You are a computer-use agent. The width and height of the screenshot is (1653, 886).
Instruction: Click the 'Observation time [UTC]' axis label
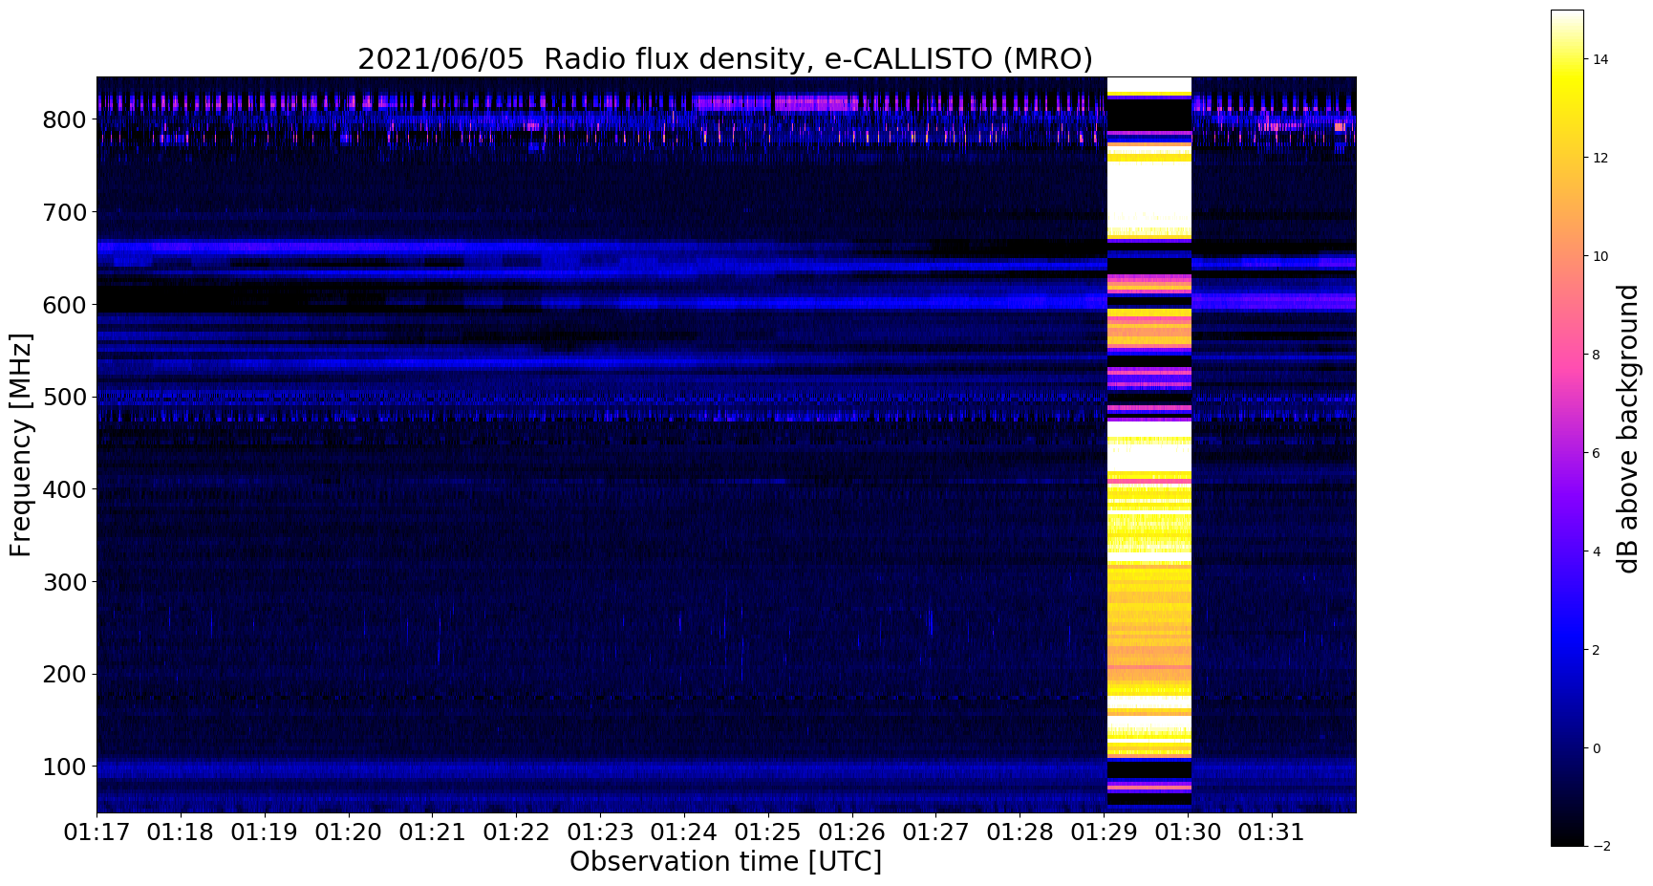(725, 862)
